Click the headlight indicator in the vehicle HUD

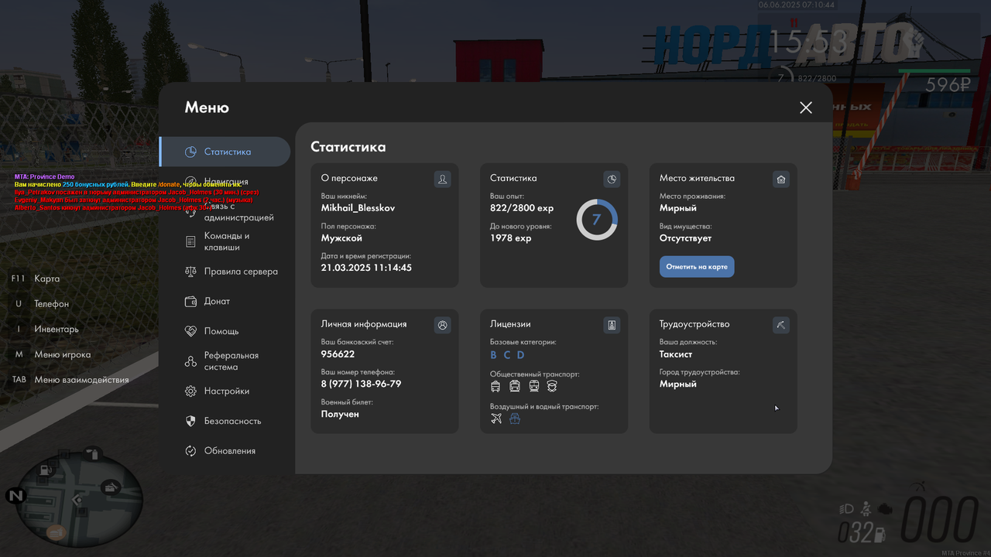[x=846, y=509]
